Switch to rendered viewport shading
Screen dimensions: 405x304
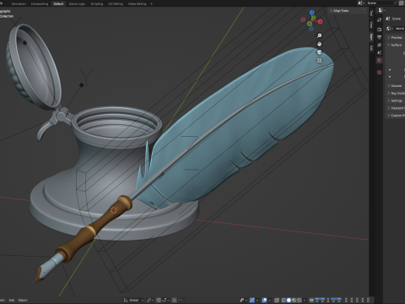click(x=300, y=300)
